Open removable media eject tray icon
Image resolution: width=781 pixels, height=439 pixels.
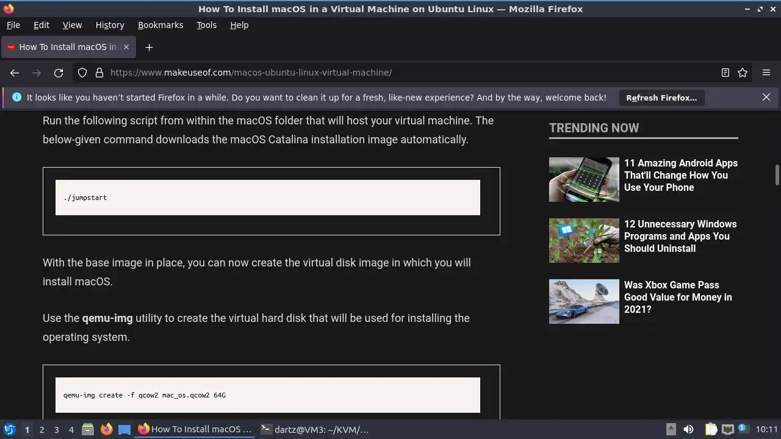[x=671, y=429]
